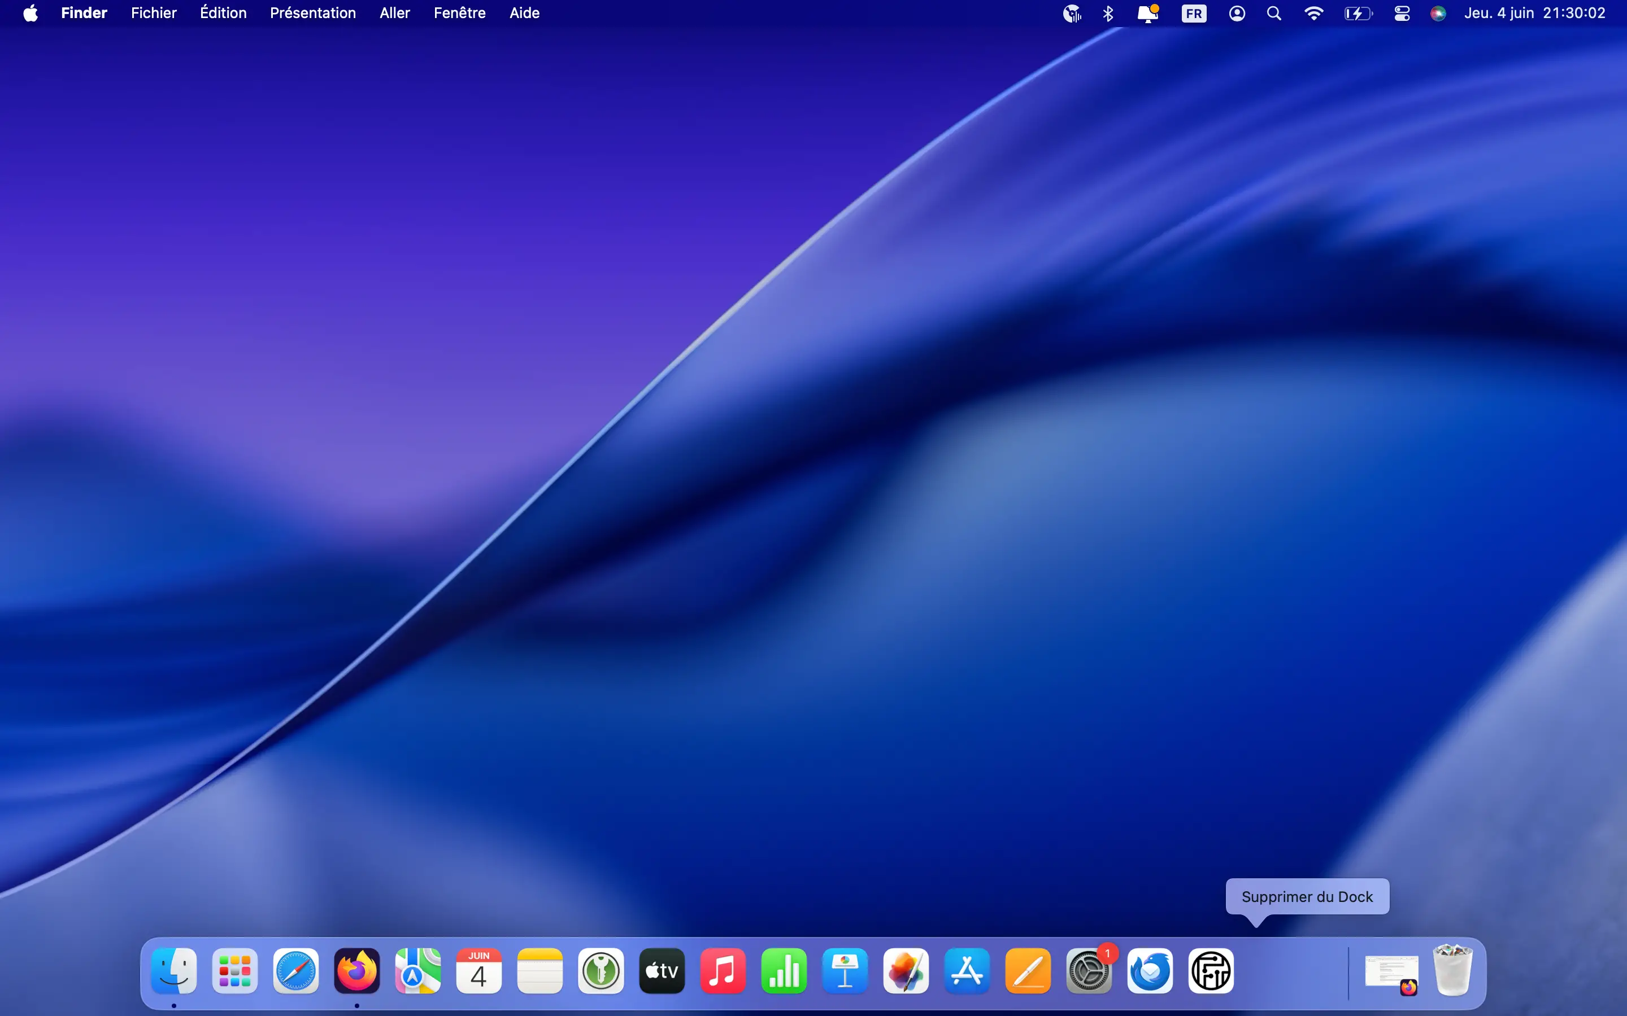The image size is (1627, 1016).
Task: Open Numbers spreadsheet app in Dock
Action: pos(784,970)
